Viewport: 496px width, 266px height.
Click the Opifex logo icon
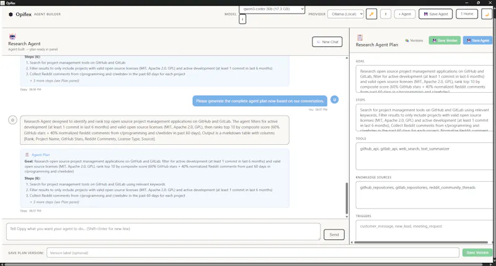tap(11, 14)
